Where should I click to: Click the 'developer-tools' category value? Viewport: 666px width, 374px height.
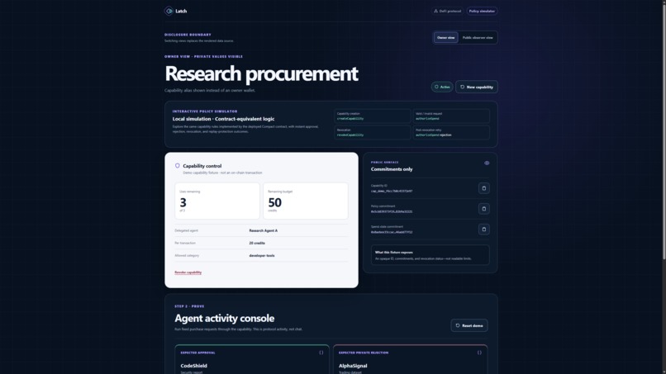pyautogui.click(x=262, y=256)
